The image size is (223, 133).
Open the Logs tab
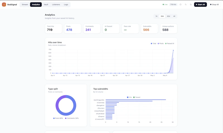66,4
